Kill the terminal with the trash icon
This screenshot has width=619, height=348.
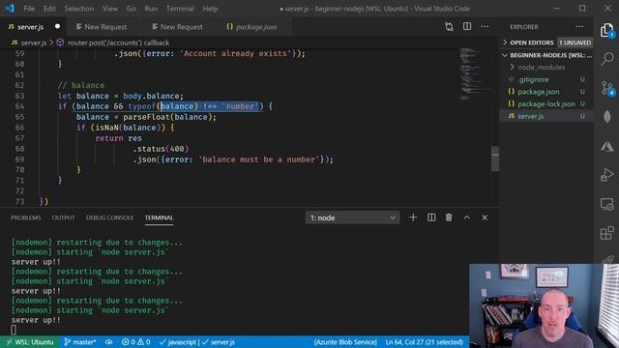pos(449,217)
